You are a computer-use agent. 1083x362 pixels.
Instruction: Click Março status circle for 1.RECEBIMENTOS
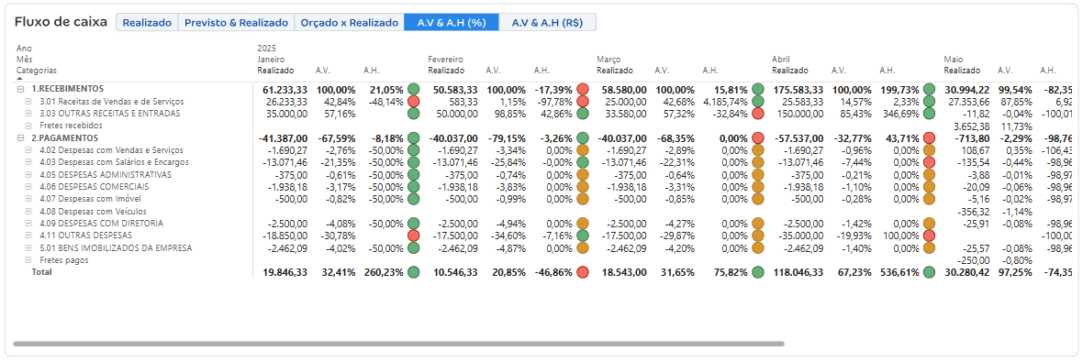coord(758,89)
